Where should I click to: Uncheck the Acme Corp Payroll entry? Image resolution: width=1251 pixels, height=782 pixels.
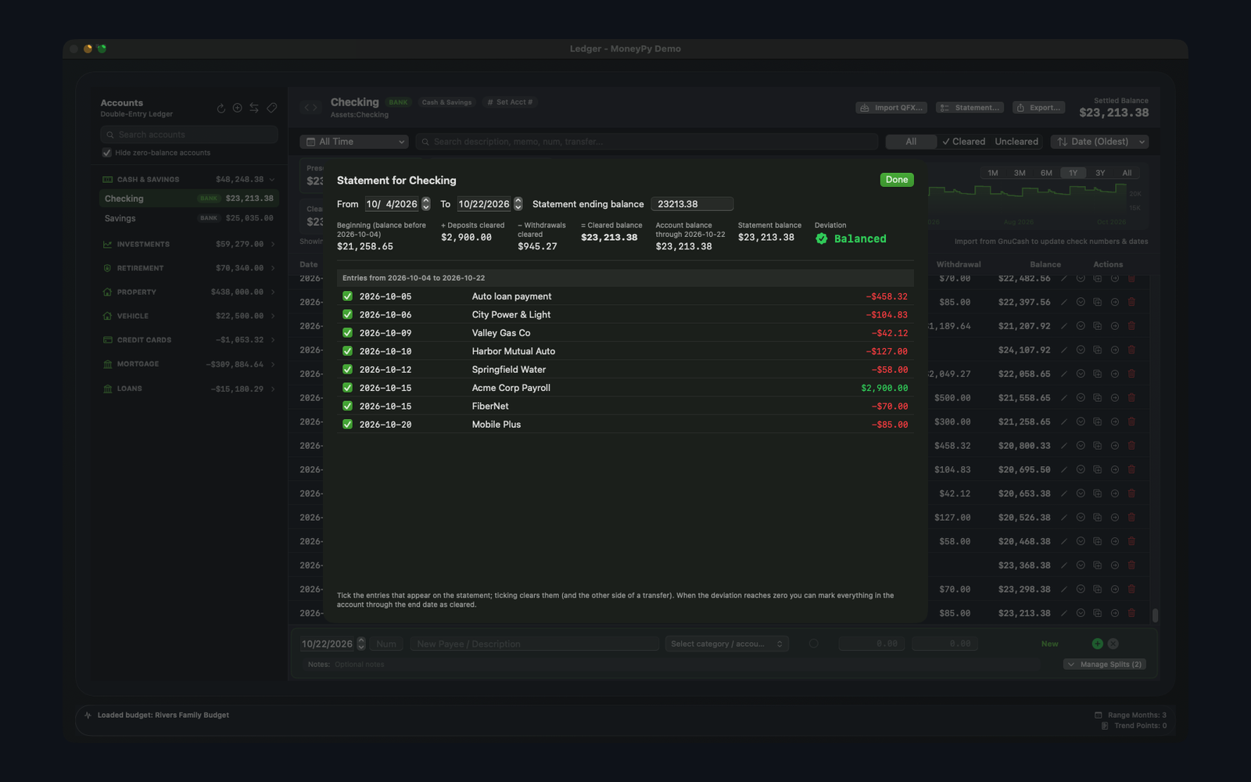tap(347, 388)
